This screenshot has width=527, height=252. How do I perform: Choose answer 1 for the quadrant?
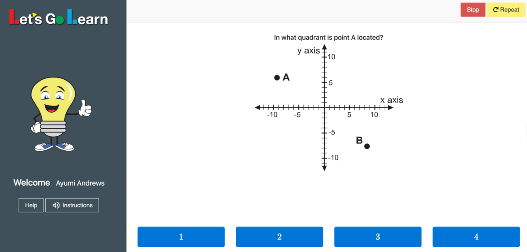[x=181, y=237]
